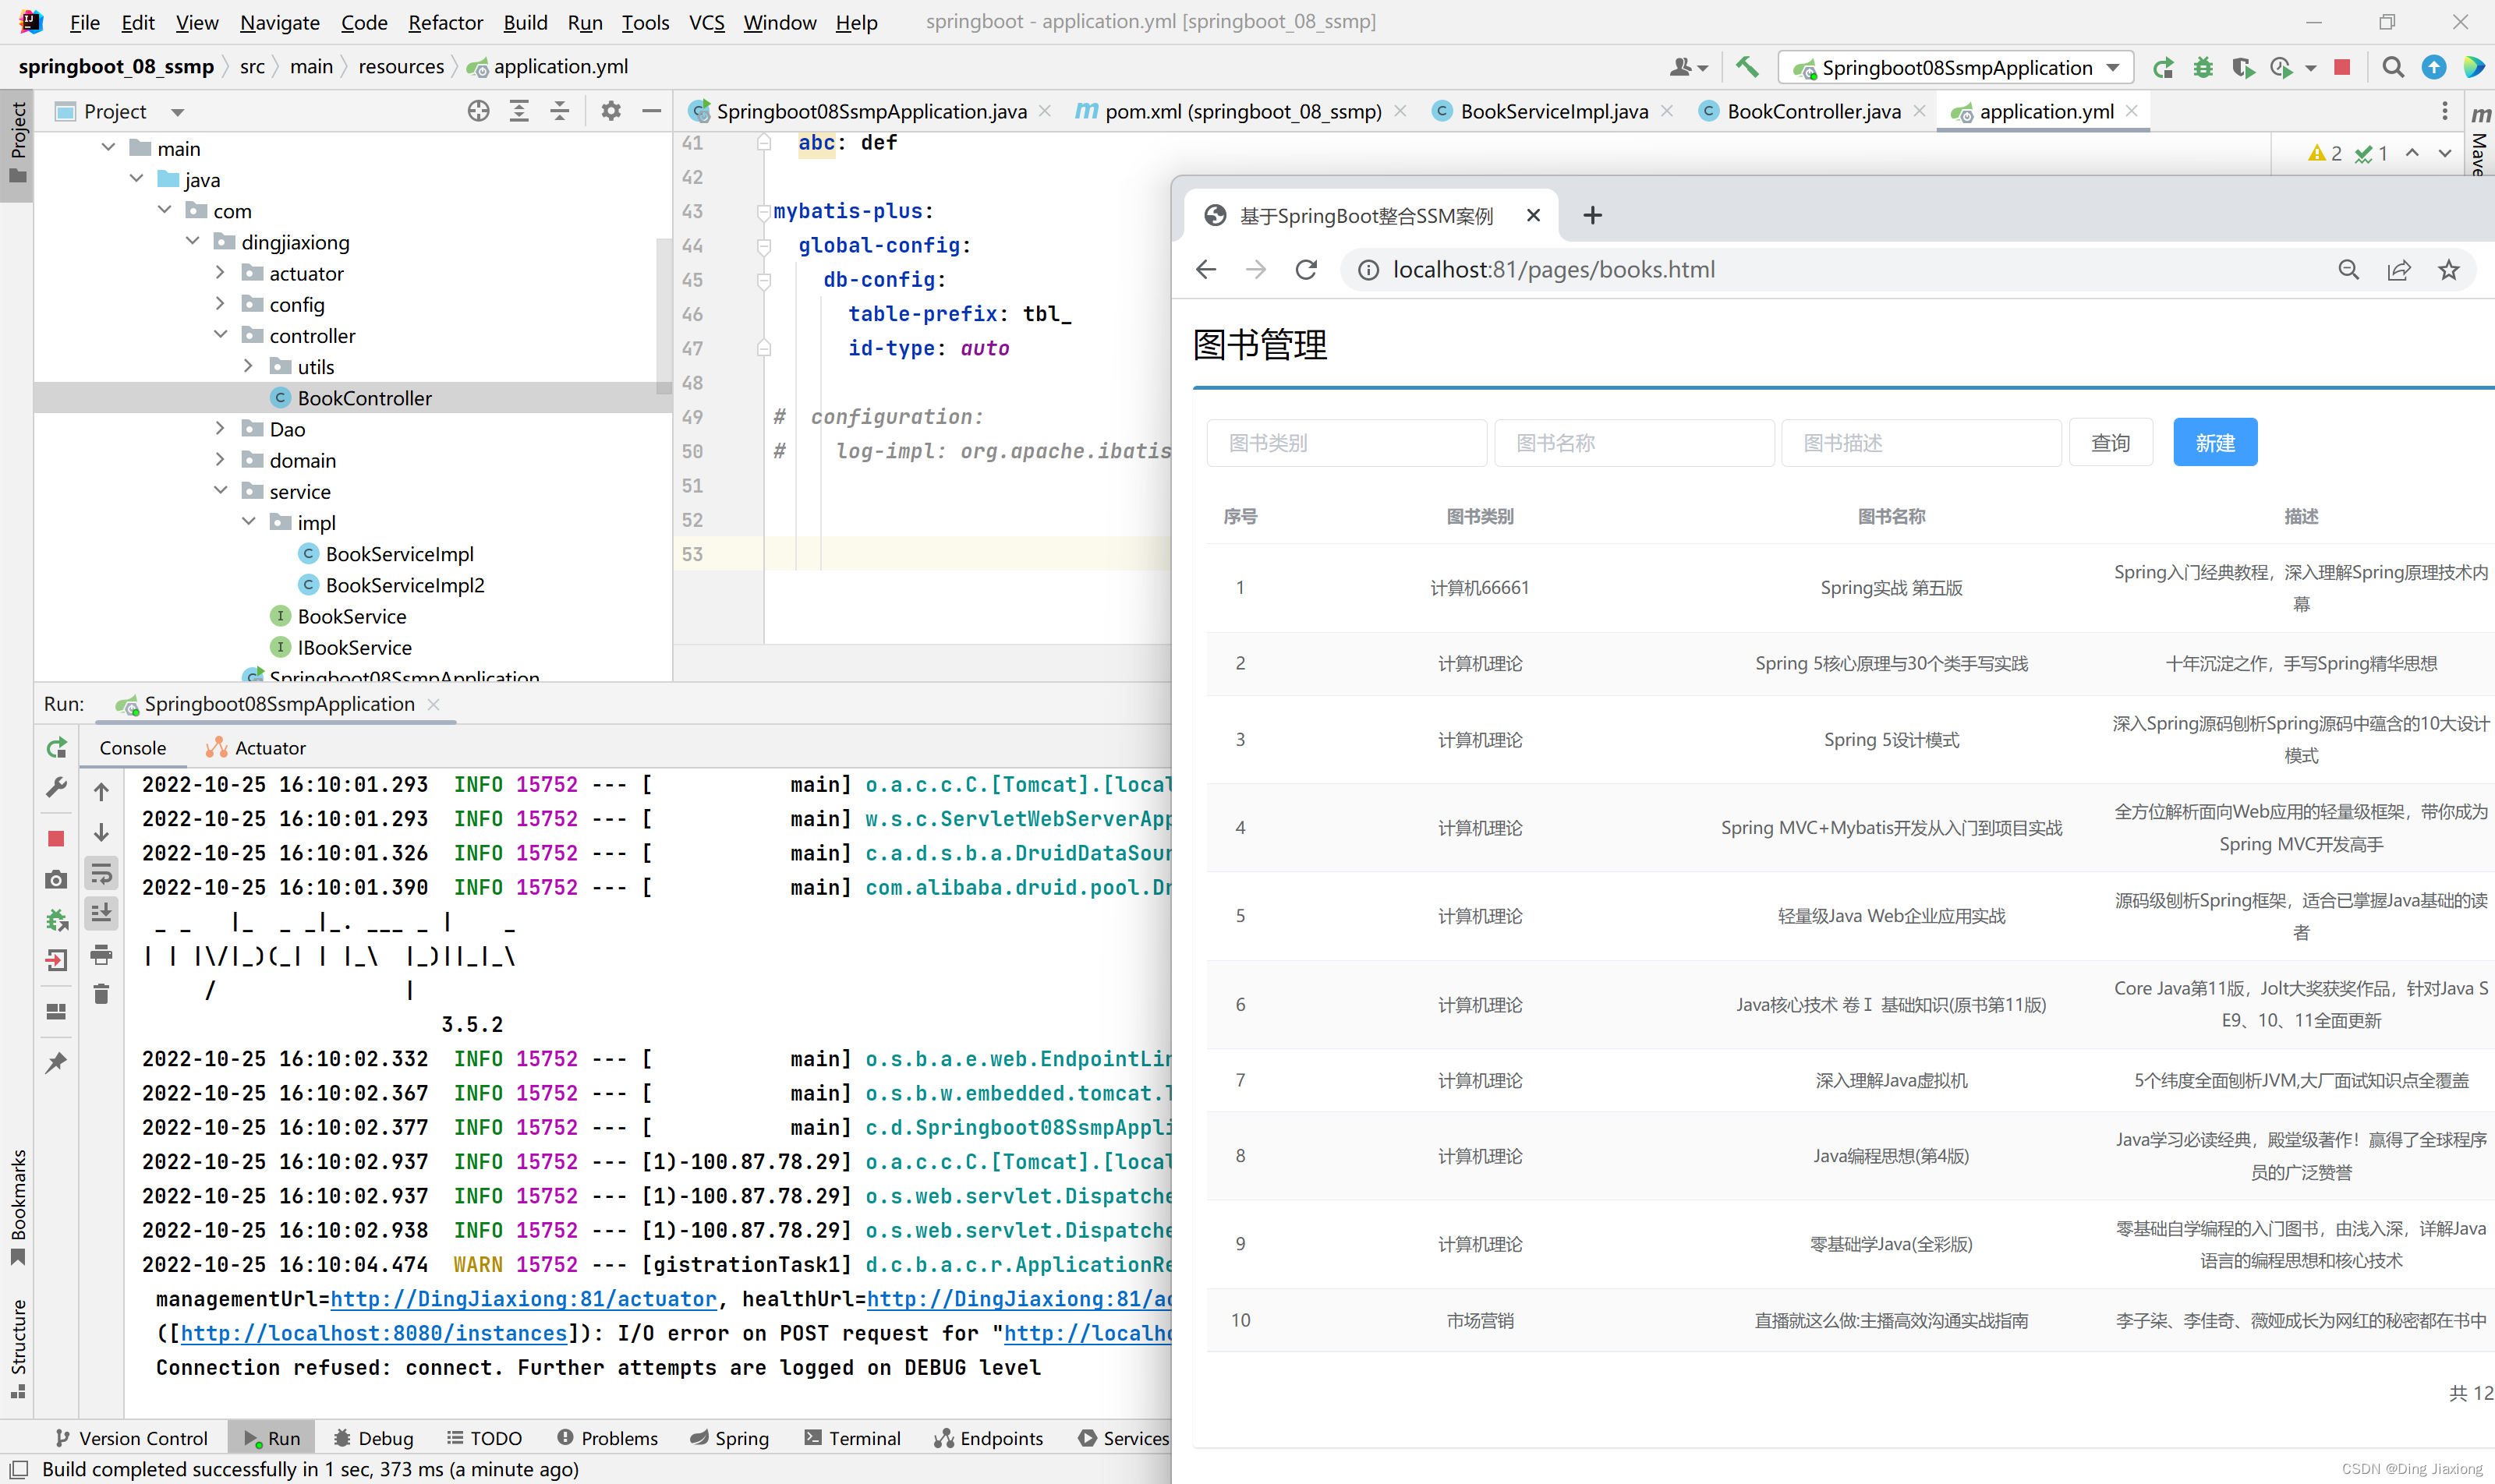Viewport: 2495px width, 1484px height.
Task: Stop process in Run panel sidebar
Action: (x=56, y=838)
